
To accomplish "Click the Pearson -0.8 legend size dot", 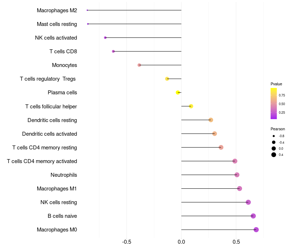I will click(x=274, y=136).
